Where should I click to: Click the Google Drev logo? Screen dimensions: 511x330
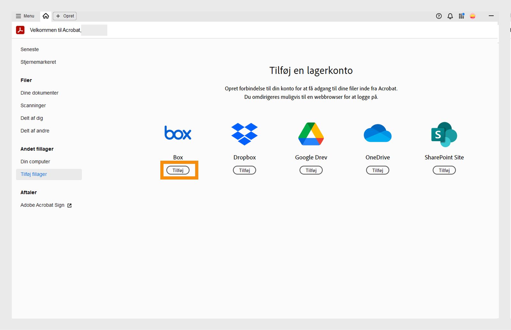[311, 134]
